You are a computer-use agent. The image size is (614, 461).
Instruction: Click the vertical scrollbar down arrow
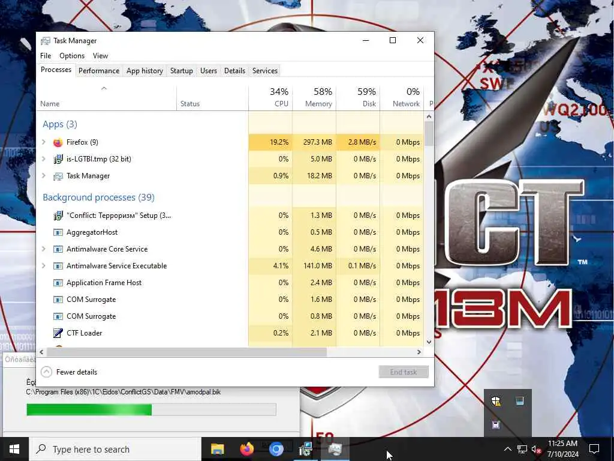429,342
